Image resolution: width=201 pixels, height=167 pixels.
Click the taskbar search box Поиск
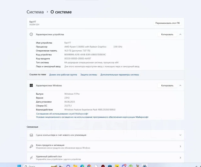coord(40,166)
